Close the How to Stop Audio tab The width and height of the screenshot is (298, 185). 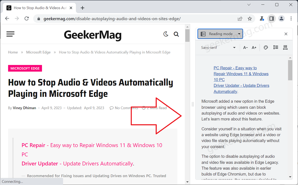[x=71, y=8]
